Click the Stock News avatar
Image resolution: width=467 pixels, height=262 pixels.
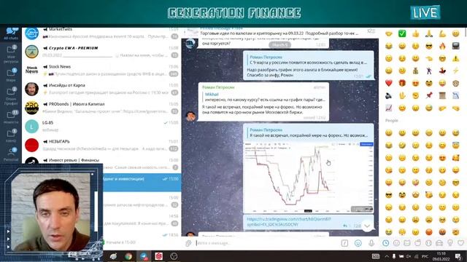tap(31, 71)
